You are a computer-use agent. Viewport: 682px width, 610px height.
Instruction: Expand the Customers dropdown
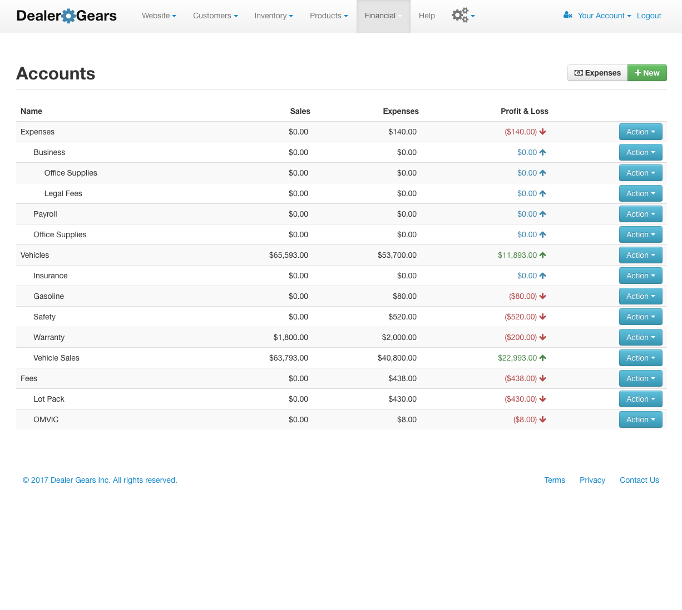215,16
